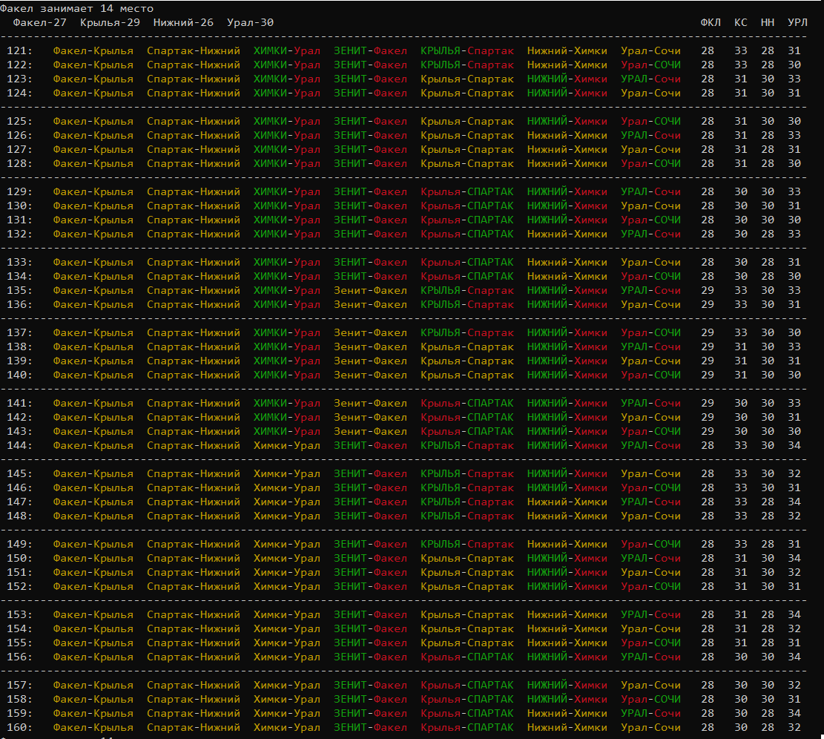Select "Зенит-Факел" in row 139
The height and width of the screenshot is (739, 824).
pos(371,361)
